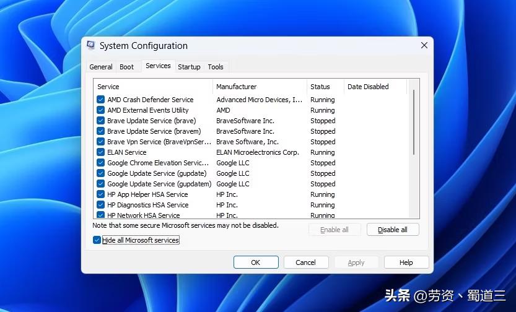Uncheck ELAN Service checkbox
This screenshot has height=312, width=516.
coord(101,152)
